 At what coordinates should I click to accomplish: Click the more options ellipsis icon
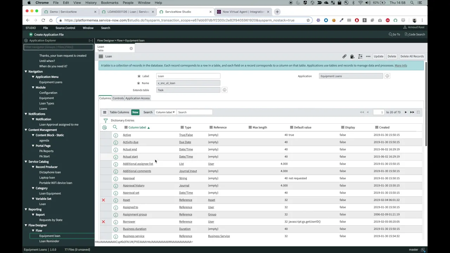pyautogui.click(x=368, y=56)
